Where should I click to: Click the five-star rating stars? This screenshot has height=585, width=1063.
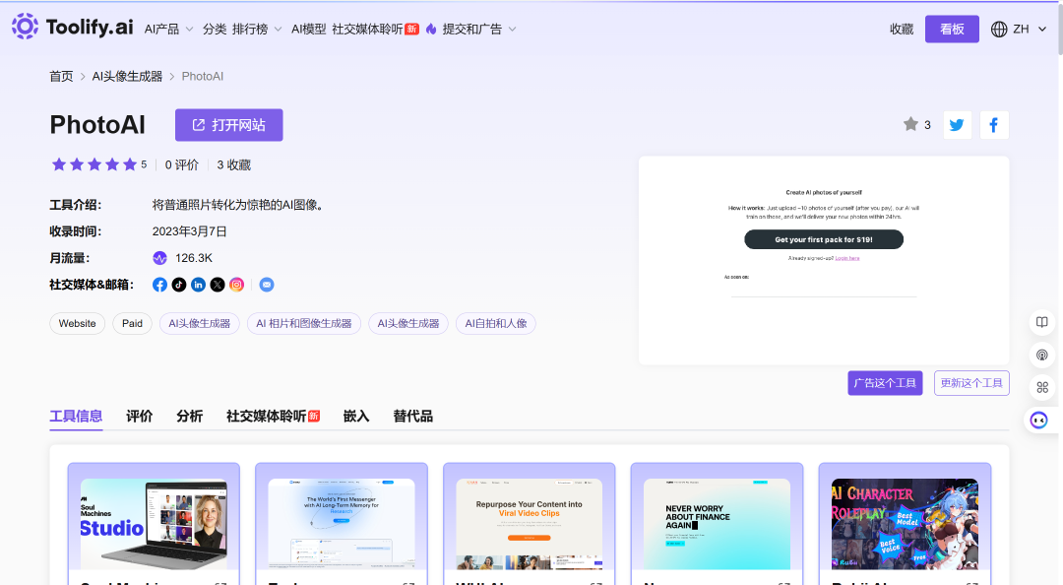point(94,164)
